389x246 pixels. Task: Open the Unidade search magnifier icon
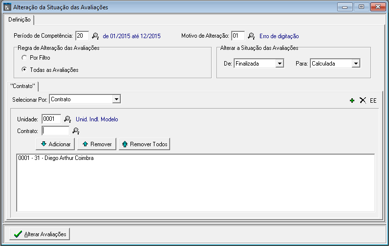(68, 119)
